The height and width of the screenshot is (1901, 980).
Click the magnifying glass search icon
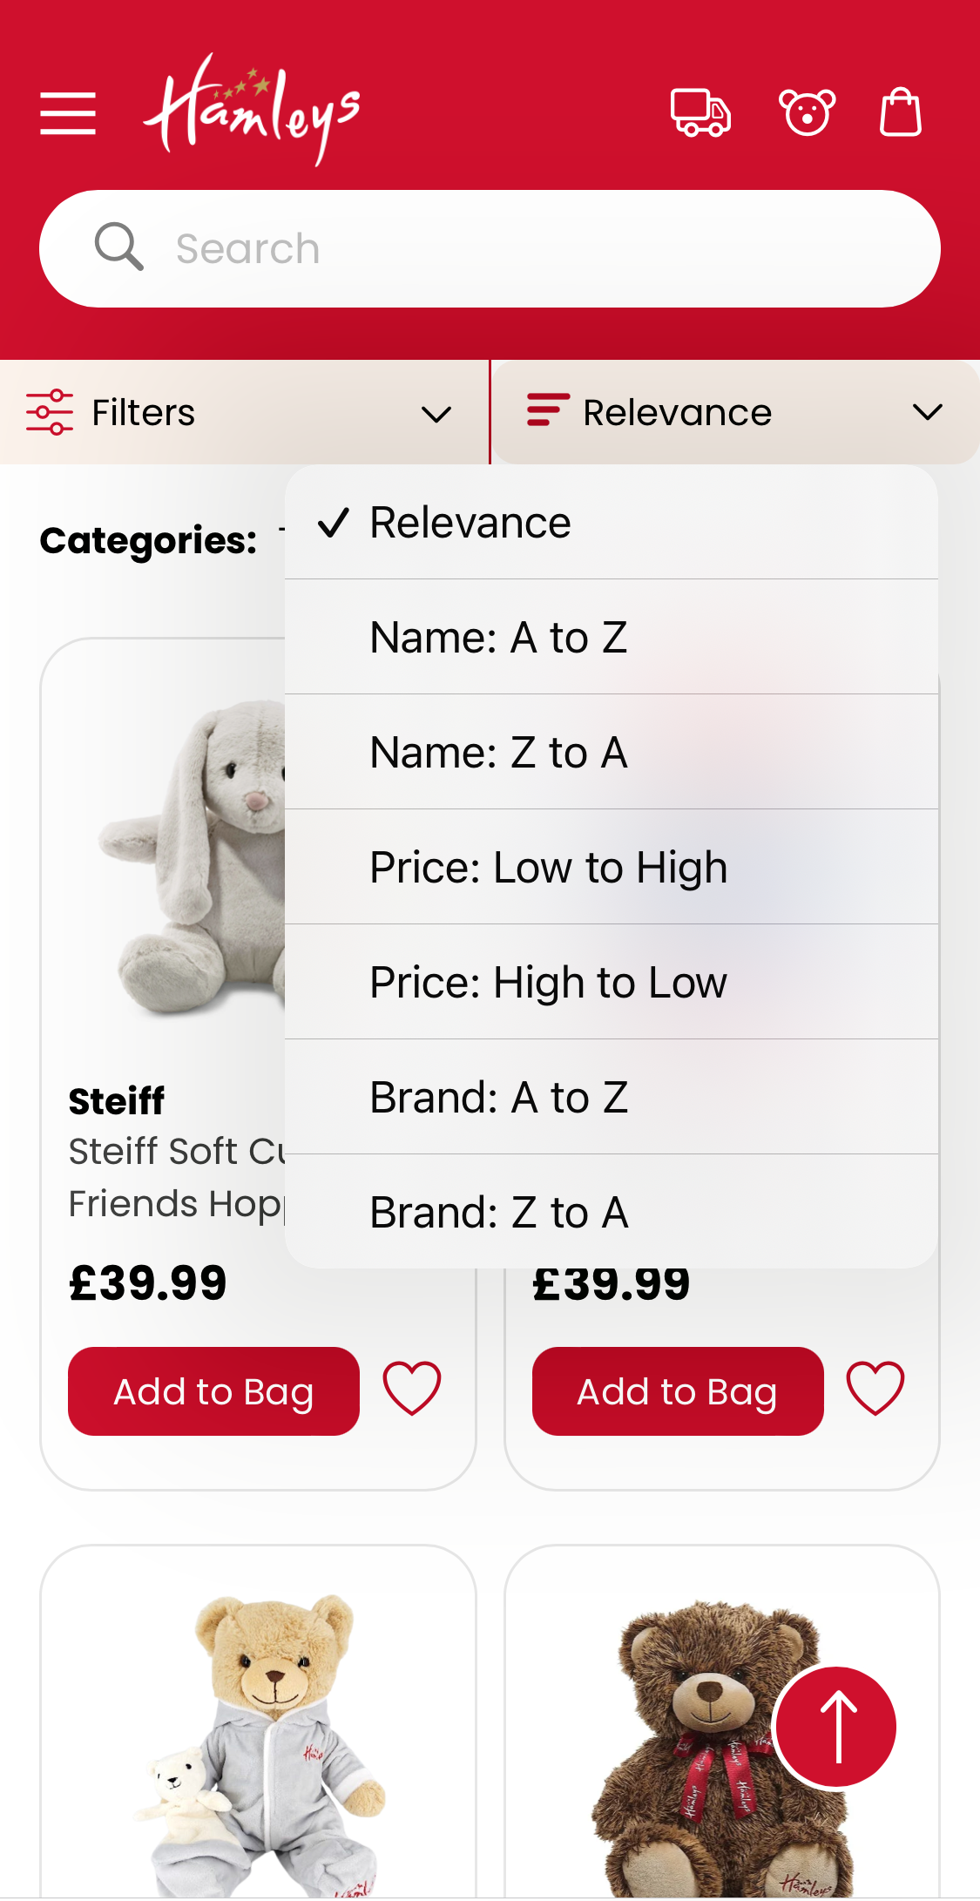[x=119, y=247]
